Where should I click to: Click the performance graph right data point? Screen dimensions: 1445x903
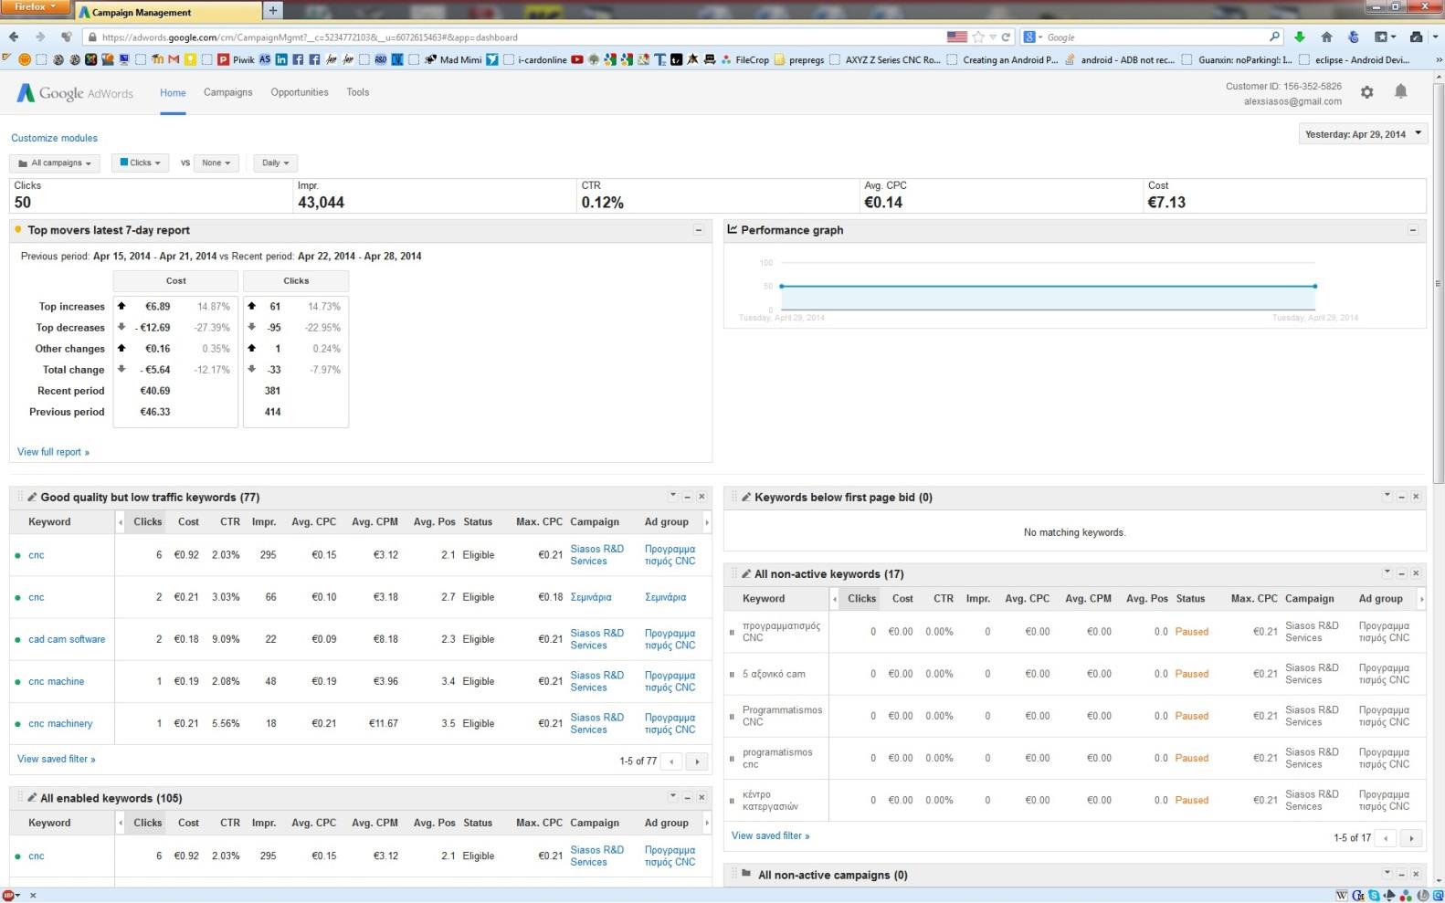pyautogui.click(x=1315, y=286)
